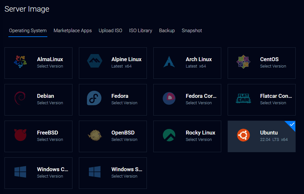Pick the Debian swirl logo
The image size is (304, 194).
point(20,98)
